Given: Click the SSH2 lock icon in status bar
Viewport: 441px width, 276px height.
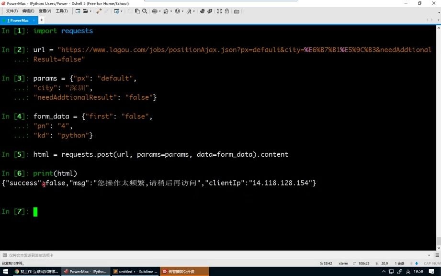Looking at the screenshot, I should (321, 263).
